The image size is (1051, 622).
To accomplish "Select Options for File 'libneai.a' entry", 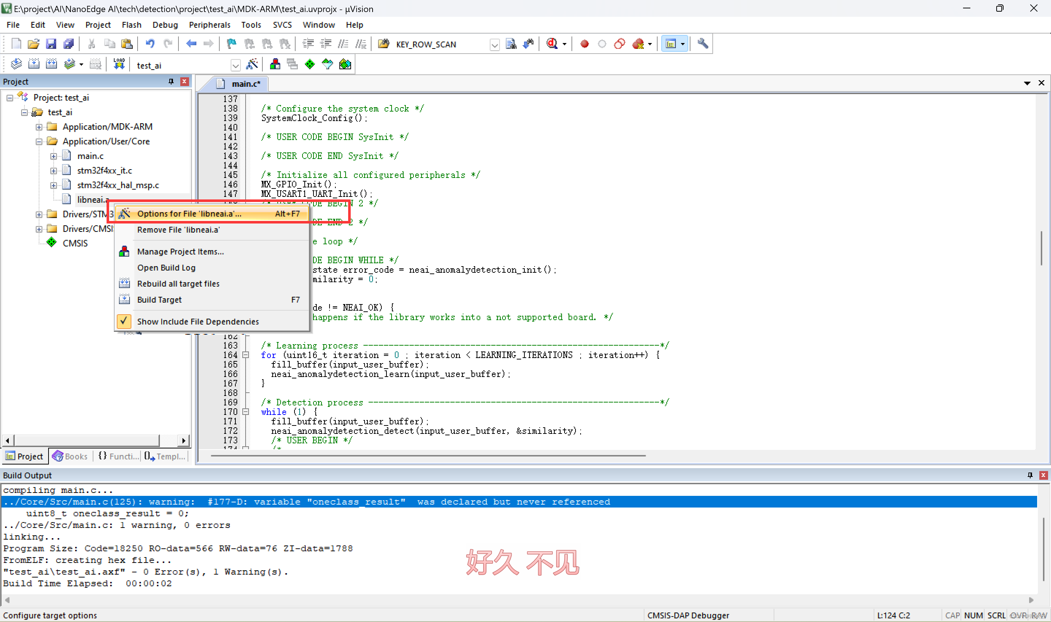I will [x=189, y=214].
